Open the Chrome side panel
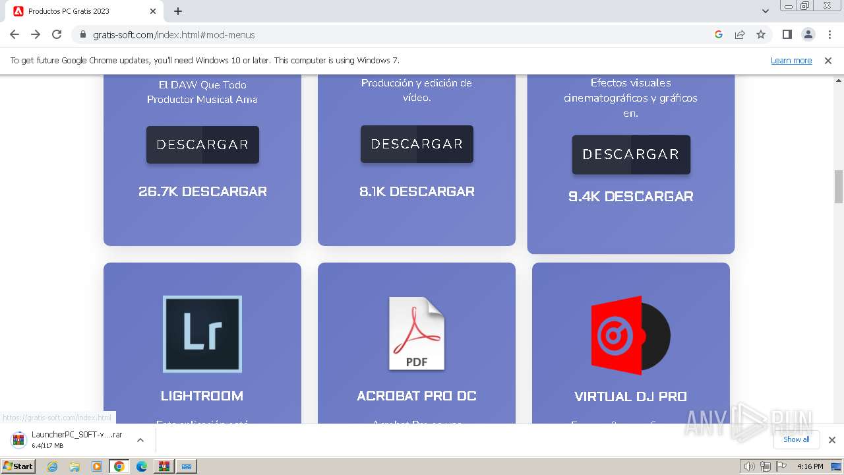Viewport: 844px width, 475px height. click(x=787, y=34)
